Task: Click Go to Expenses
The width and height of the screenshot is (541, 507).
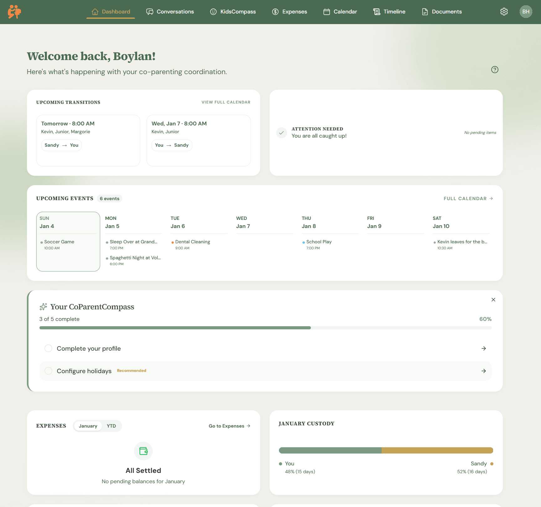Action: click(229, 426)
